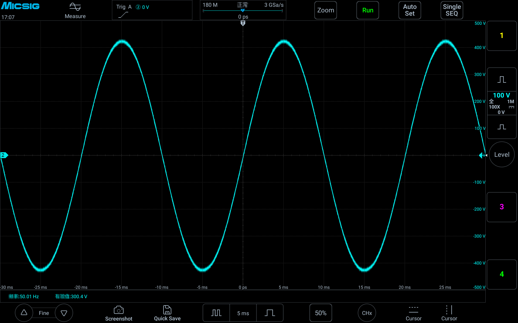The height and width of the screenshot is (323, 518).
Task: Enable channel 3
Action: [x=501, y=207]
